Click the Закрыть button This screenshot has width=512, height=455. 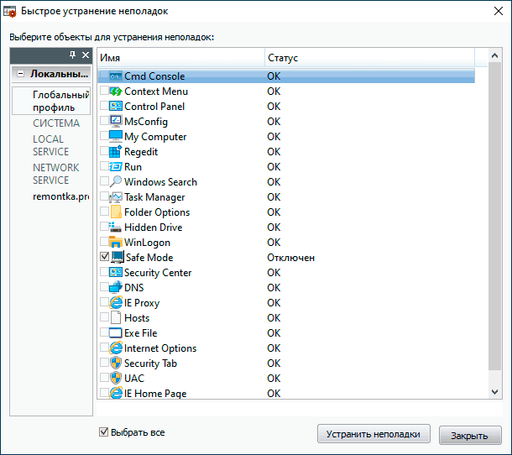coord(470,436)
